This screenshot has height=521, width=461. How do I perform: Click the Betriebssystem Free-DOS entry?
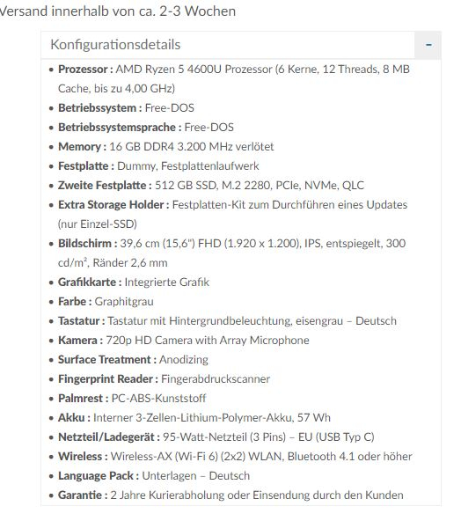click(126, 108)
